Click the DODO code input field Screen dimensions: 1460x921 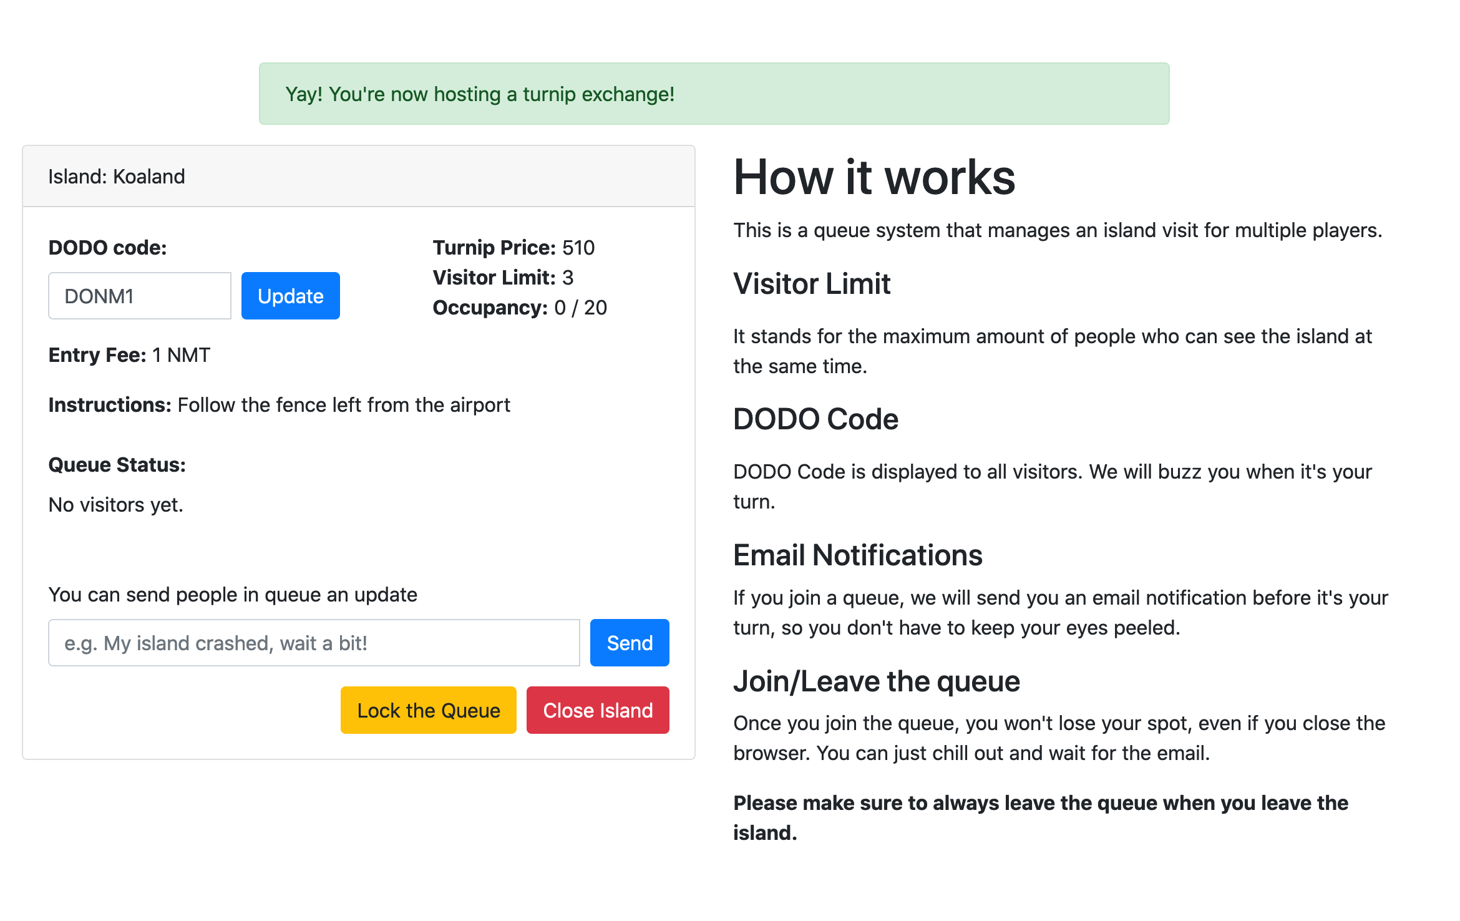[140, 296]
